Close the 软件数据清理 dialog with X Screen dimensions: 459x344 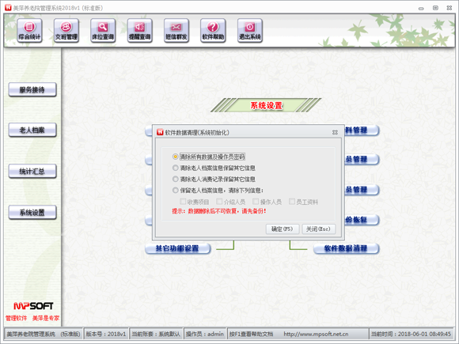coord(335,133)
